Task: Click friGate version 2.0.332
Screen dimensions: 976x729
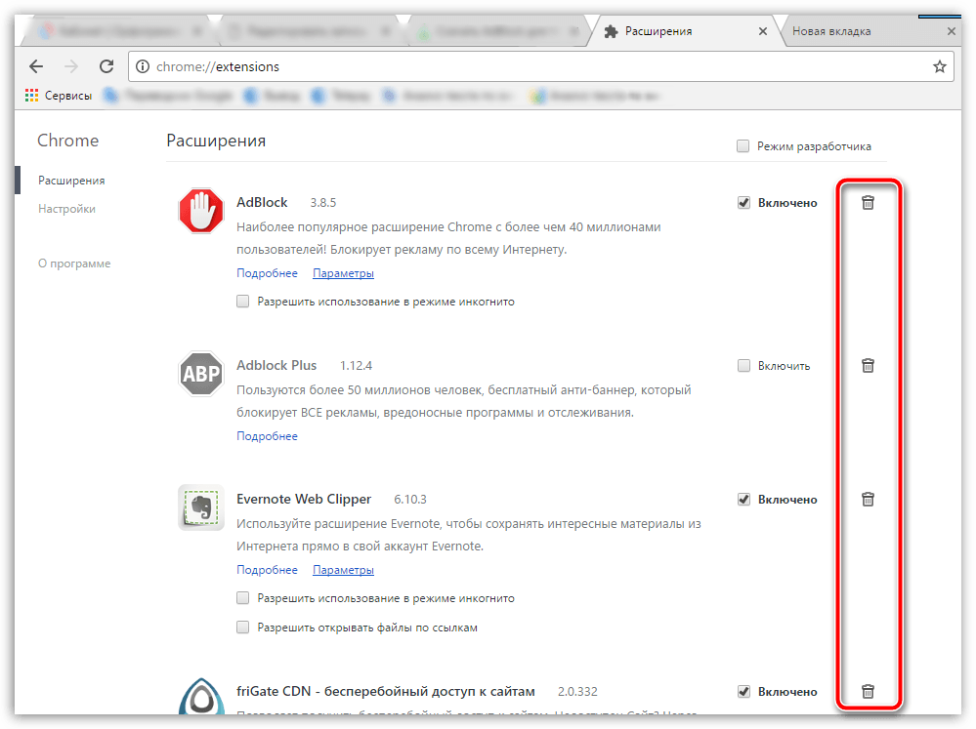Action: (577, 692)
